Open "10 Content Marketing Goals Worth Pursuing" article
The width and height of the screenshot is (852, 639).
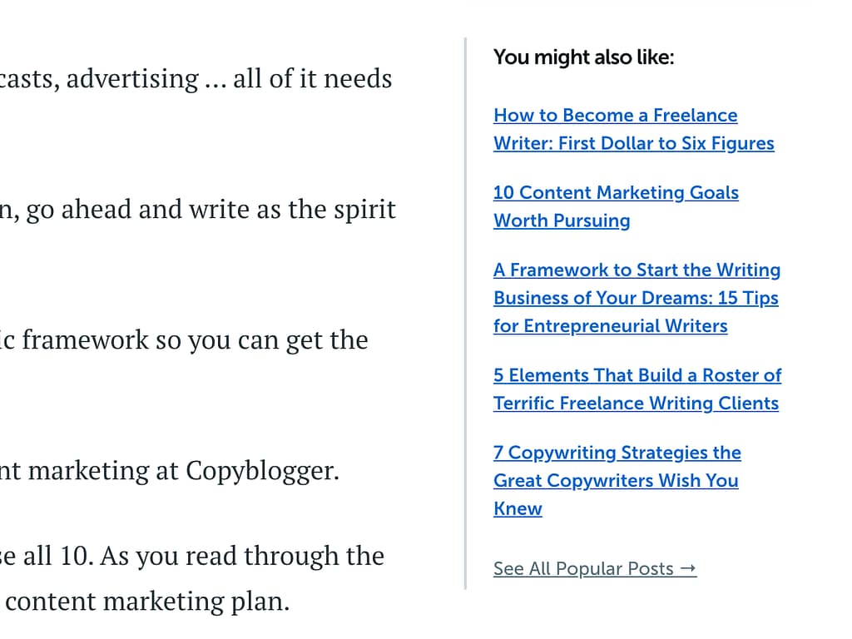pyautogui.click(x=616, y=193)
